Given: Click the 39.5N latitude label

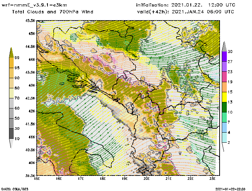Looking at the screenshot, I should (30, 176).
